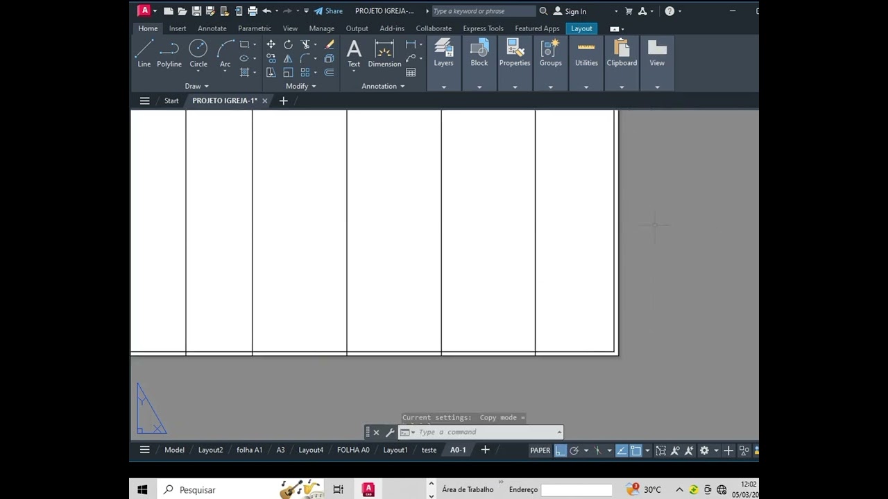
Task: Toggle Ortho mode in status bar
Action: (x=561, y=450)
